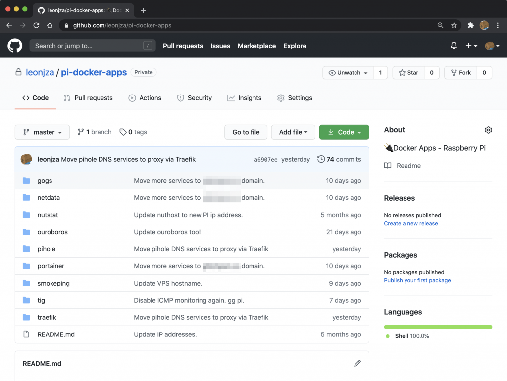The height and width of the screenshot is (381, 507).
Task: Edit README.md with pencil icon
Action: pos(357,363)
